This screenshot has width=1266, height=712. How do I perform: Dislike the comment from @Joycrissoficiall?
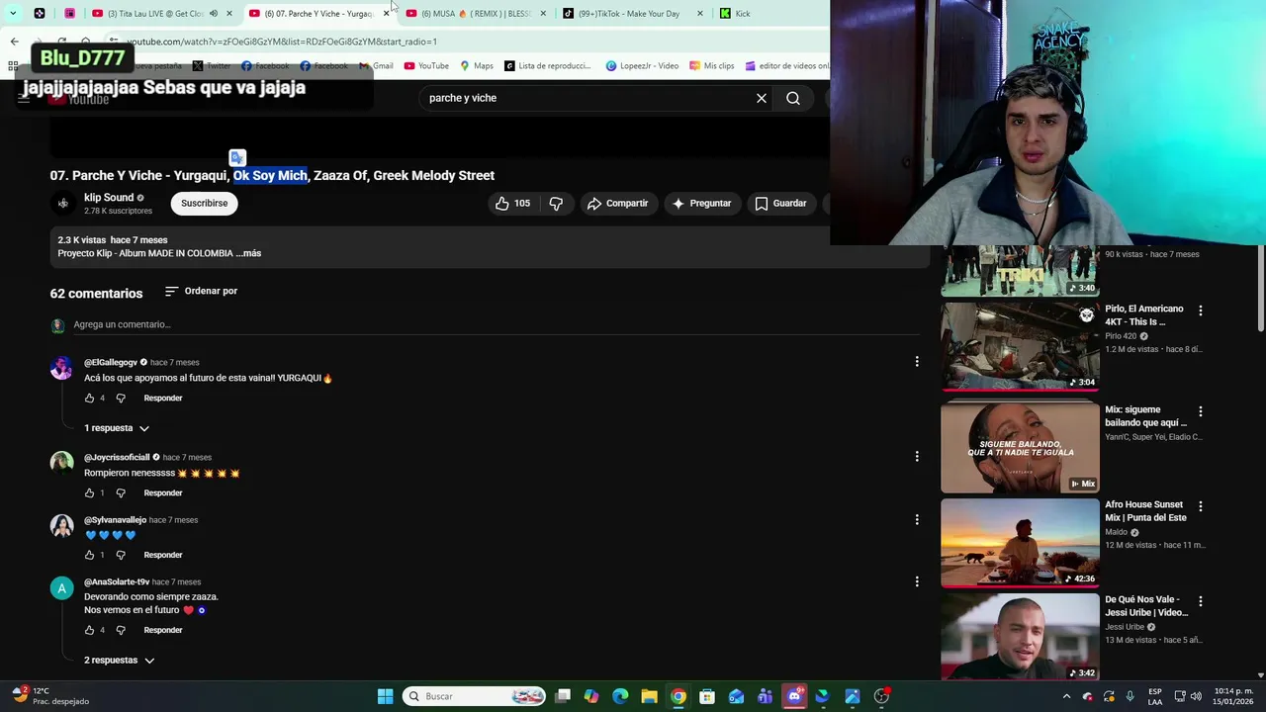tap(121, 492)
